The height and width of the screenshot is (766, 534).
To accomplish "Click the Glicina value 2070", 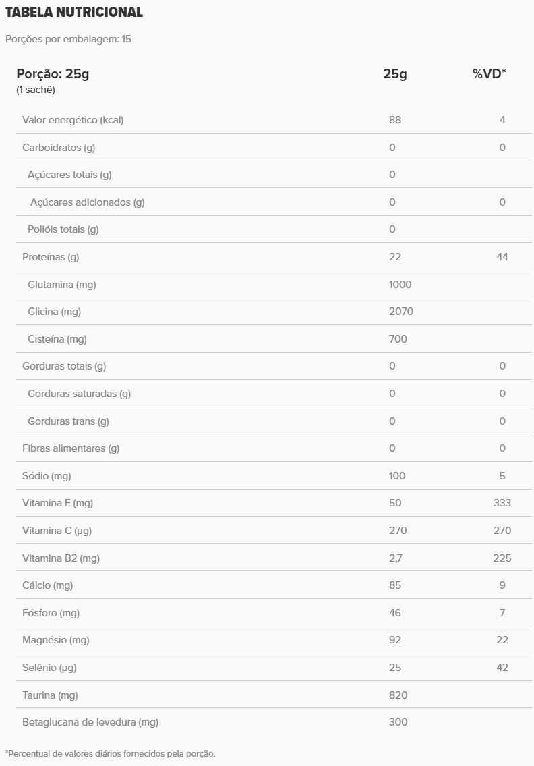I will coord(400,312).
